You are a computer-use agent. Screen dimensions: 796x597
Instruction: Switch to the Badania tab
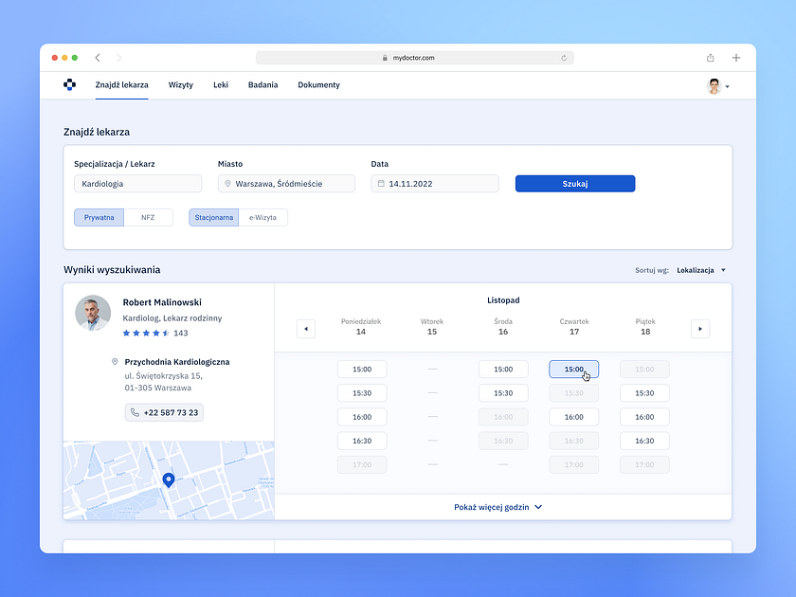pos(262,85)
